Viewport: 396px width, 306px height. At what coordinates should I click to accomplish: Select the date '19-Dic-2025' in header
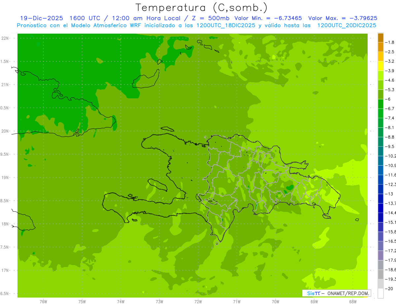click(x=41, y=18)
